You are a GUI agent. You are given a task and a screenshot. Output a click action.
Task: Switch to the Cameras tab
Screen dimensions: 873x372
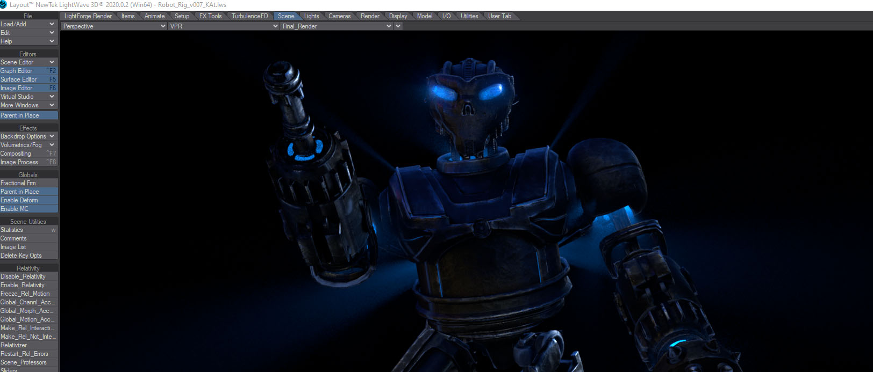coord(339,16)
